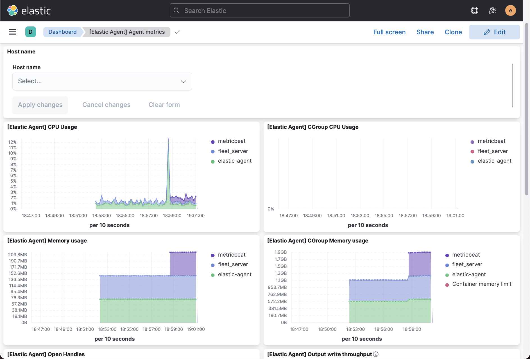Click the 'D' space icon beside navigation
Screen dimensions: 530x359
[31, 32]
